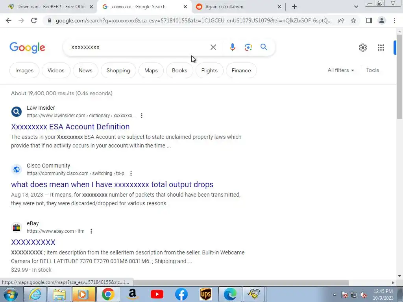Screen dimensions: 403x302
Task: Open more options for Cisco Community result
Action: click(x=131, y=173)
